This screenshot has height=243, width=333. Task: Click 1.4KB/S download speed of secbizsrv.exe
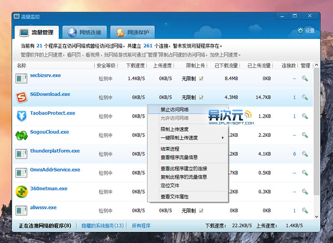(x=136, y=79)
